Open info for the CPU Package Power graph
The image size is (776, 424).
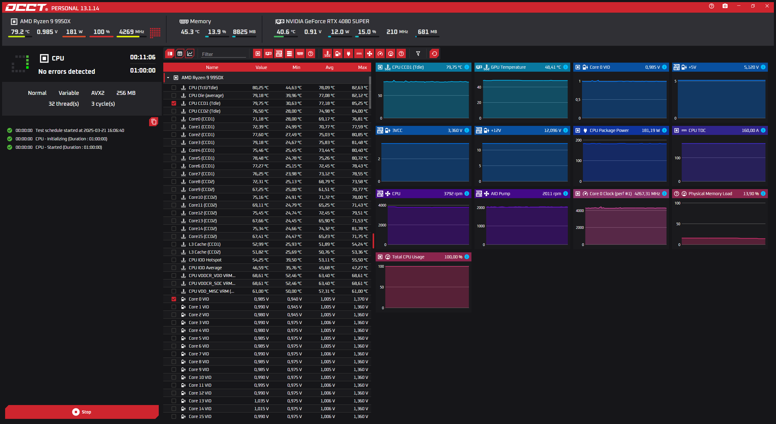pos(664,130)
